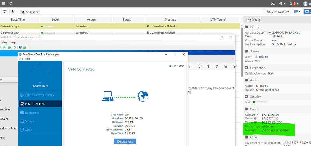The image size is (311, 146).
Task: Open the help question mark menu
Action: pos(282,3)
